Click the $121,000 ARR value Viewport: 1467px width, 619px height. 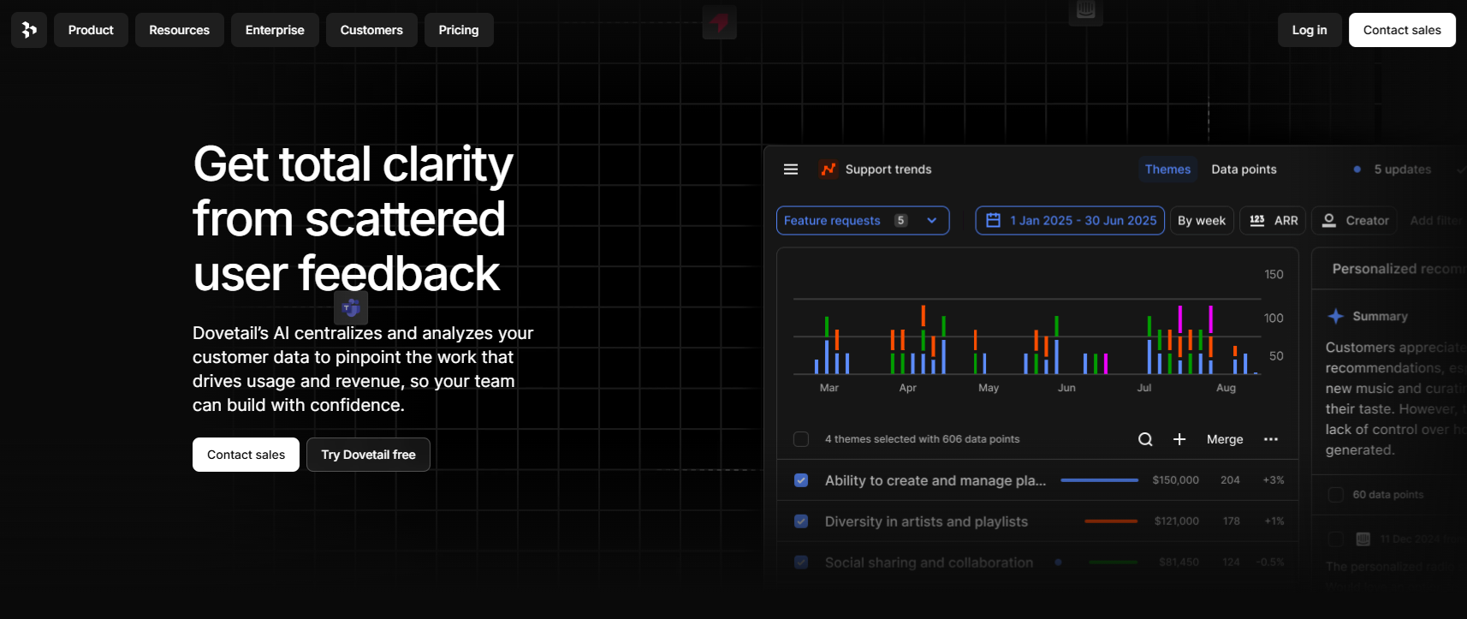pyautogui.click(x=1177, y=521)
